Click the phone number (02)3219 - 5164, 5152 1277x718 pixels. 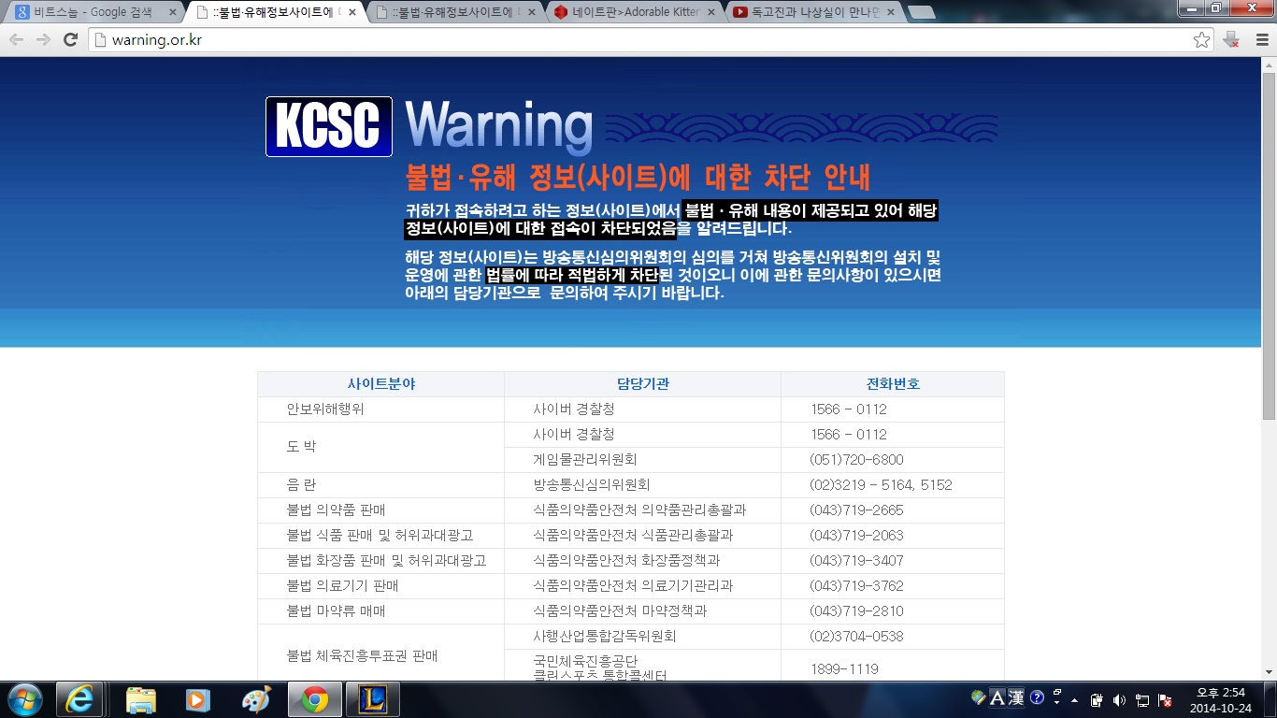click(x=881, y=485)
